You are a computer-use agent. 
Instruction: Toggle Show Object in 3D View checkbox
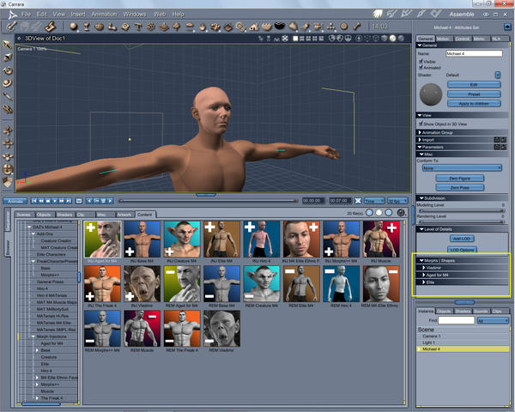coord(421,124)
